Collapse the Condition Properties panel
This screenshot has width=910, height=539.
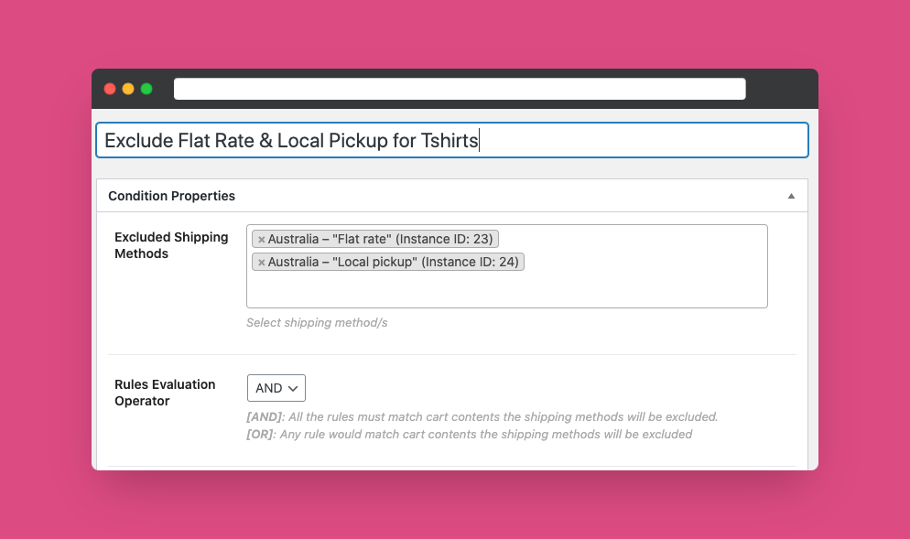[x=791, y=196]
